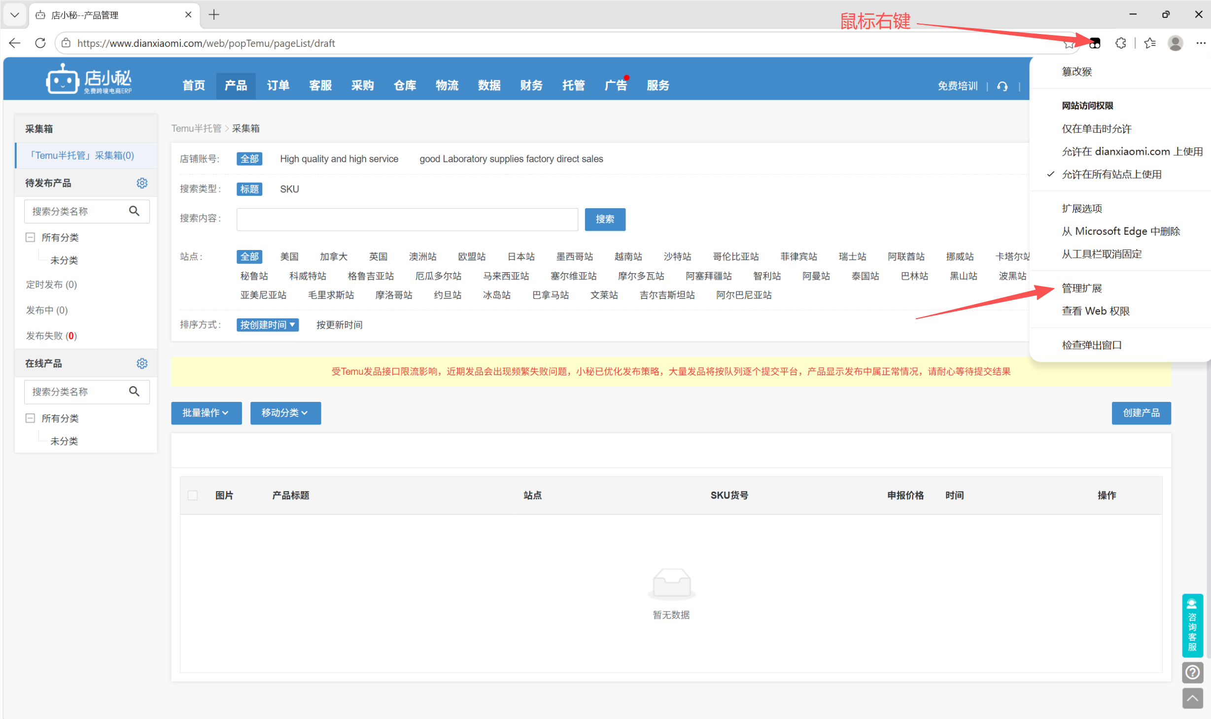Select SKU search type

click(x=289, y=189)
